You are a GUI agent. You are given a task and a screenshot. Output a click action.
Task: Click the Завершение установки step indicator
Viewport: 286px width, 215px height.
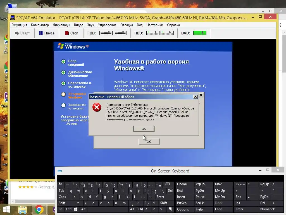coord(63,105)
